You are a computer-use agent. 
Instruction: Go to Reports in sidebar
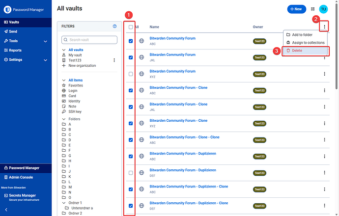(26, 51)
